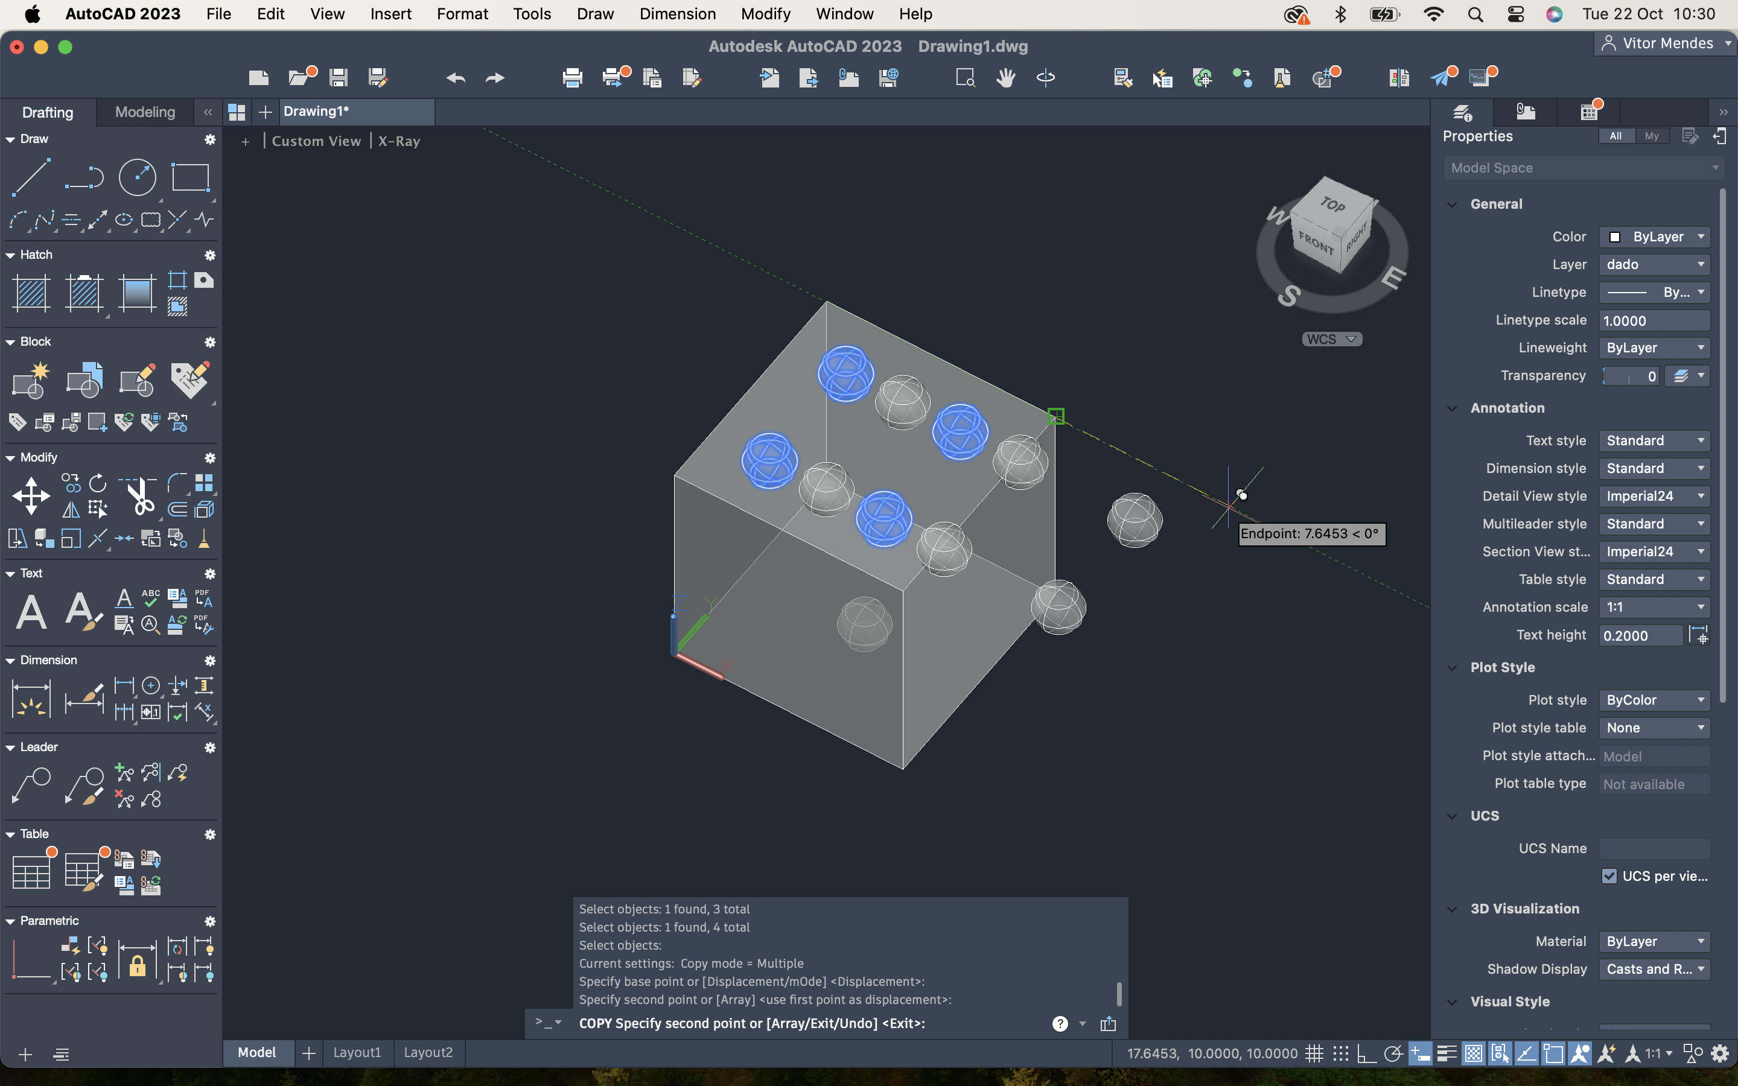
Task: Click the Linetype scale input field
Action: click(x=1654, y=320)
